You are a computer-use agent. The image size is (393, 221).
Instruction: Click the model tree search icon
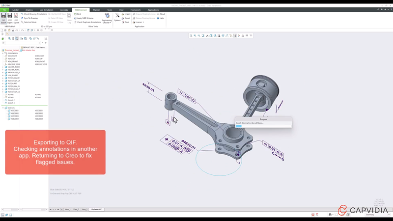pyautogui.click(x=46, y=39)
